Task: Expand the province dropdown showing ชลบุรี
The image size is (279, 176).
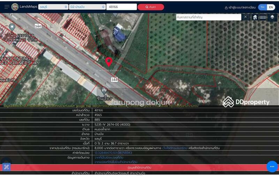Action: pyautogui.click(x=53, y=7)
